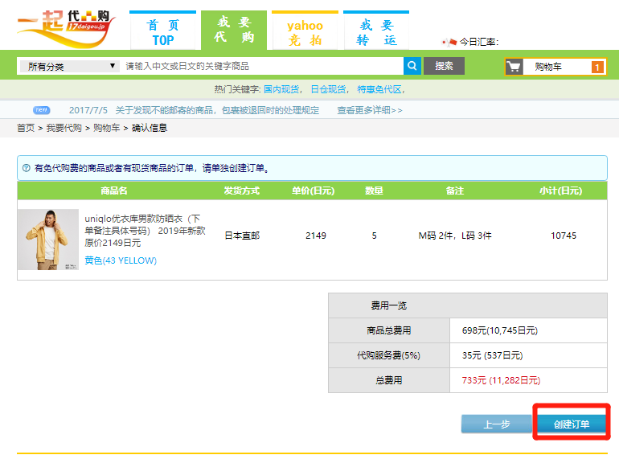Click the 日本直邮 shipping method cell
Viewport: 619px width, 455px height.
click(x=242, y=236)
